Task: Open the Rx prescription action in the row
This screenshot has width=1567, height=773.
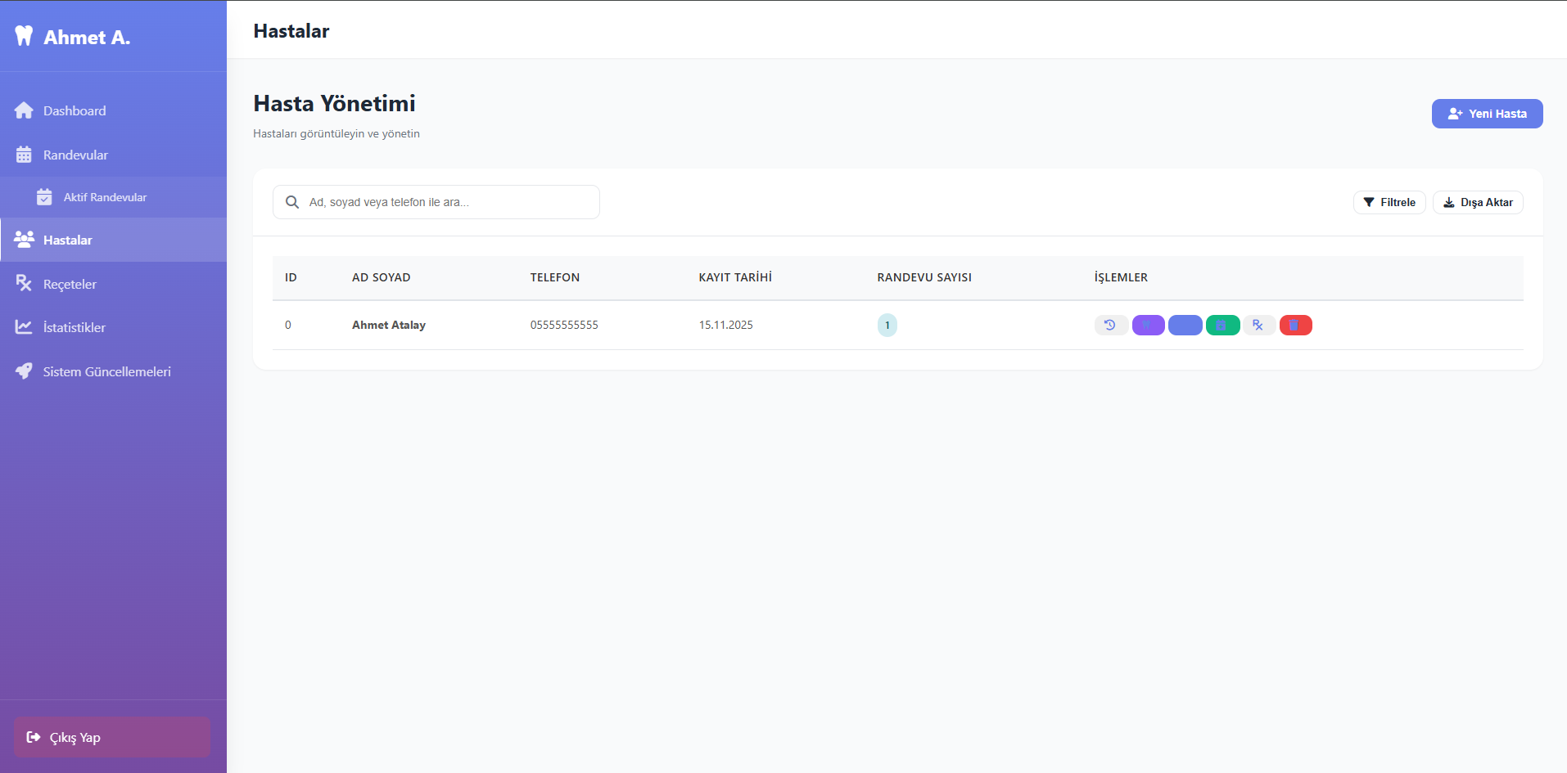Action: click(1259, 326)
